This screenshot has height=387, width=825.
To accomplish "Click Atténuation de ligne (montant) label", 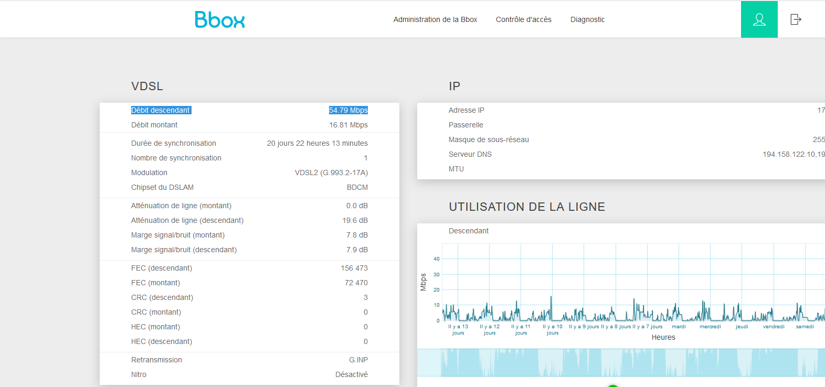I will point(181,206).
